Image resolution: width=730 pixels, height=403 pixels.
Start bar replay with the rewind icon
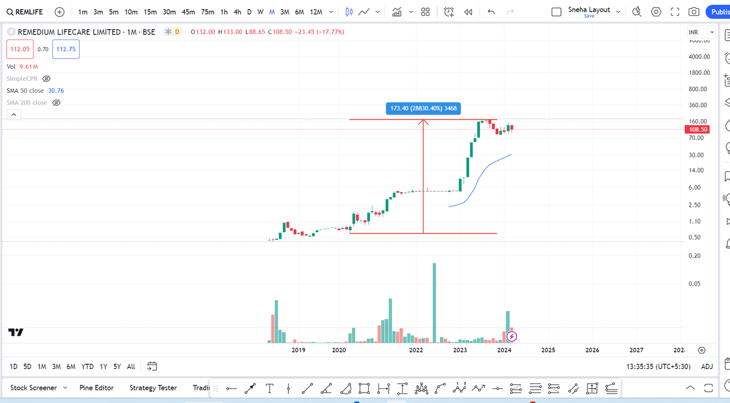pos(468,12)
